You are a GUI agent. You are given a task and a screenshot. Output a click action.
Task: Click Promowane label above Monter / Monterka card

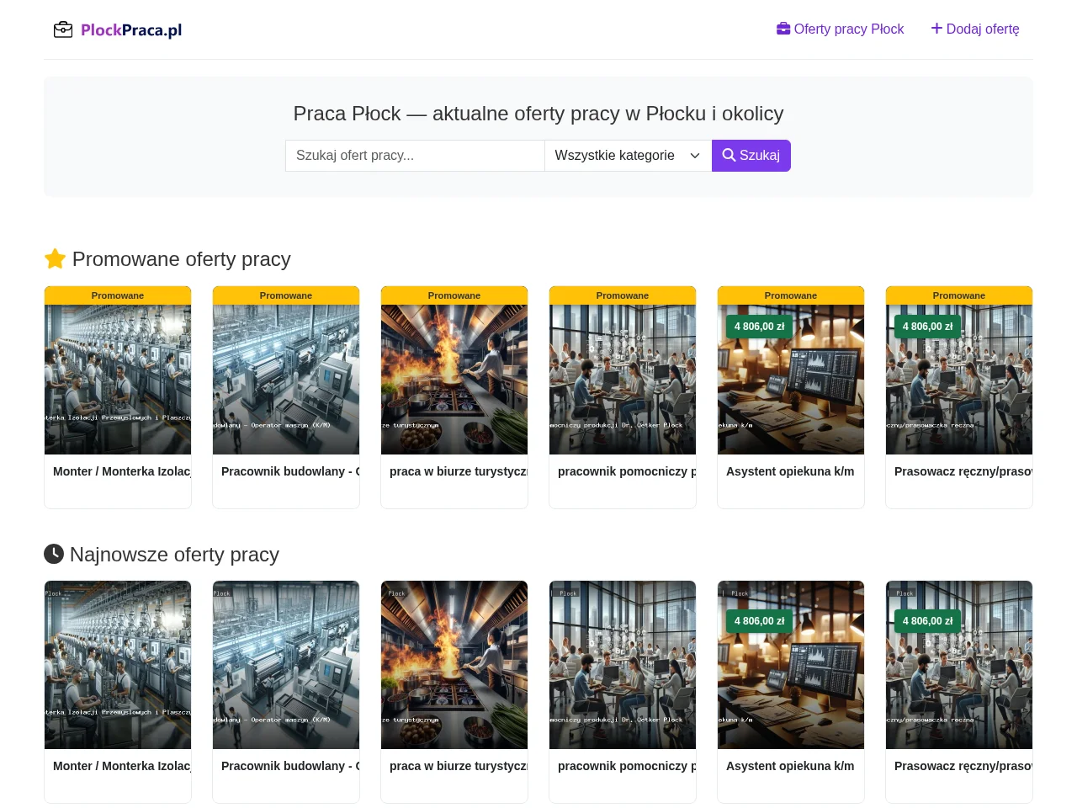click(118, 295)
